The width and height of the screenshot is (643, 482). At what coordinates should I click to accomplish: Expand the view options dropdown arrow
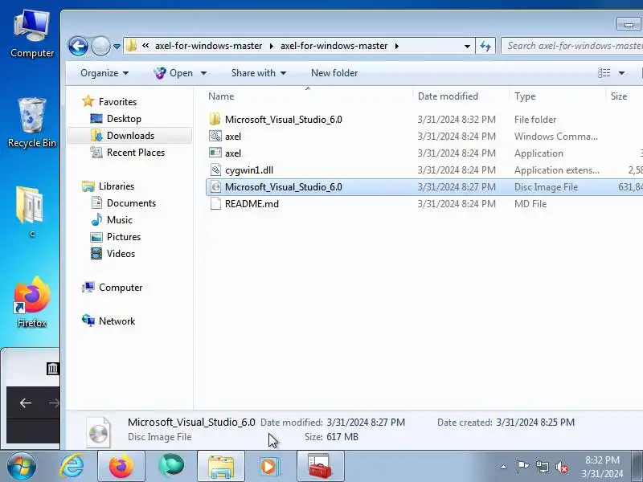[x=621, y=73]
